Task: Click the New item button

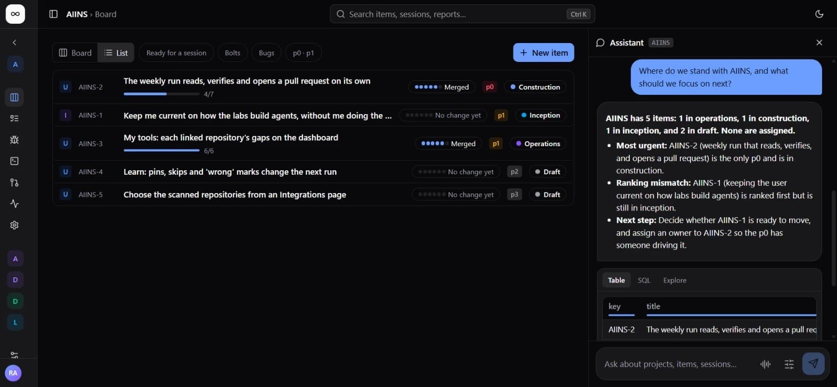Action: coord(543,53)
